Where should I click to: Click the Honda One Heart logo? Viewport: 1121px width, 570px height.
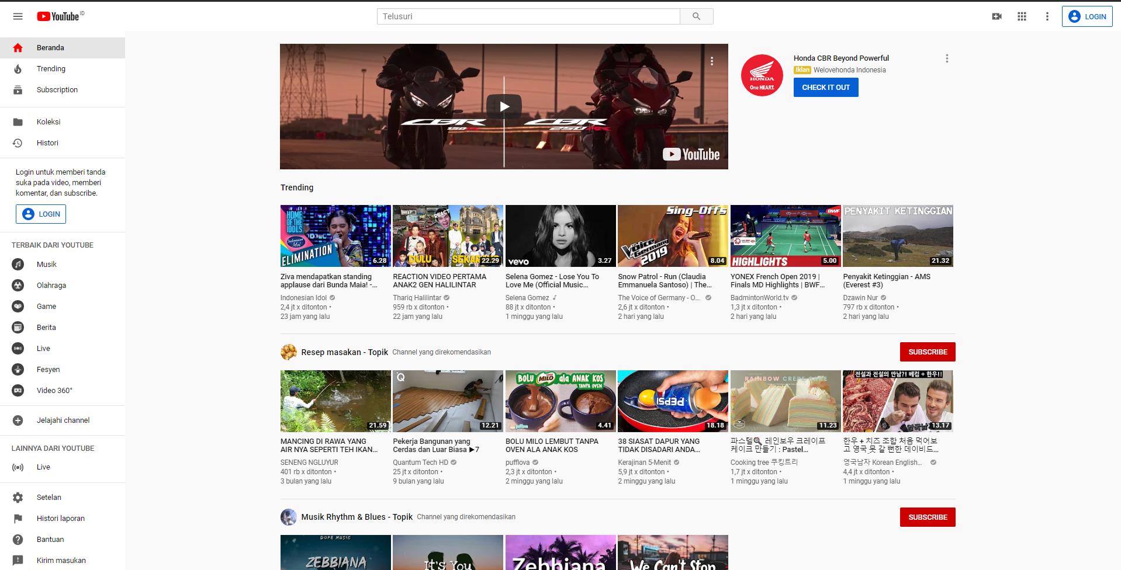762,75
